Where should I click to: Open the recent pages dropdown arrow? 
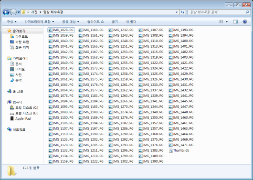point(19,12)
